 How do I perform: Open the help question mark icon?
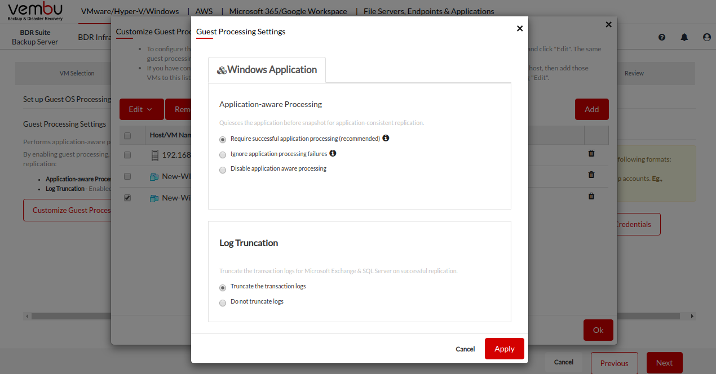point(662,37)
